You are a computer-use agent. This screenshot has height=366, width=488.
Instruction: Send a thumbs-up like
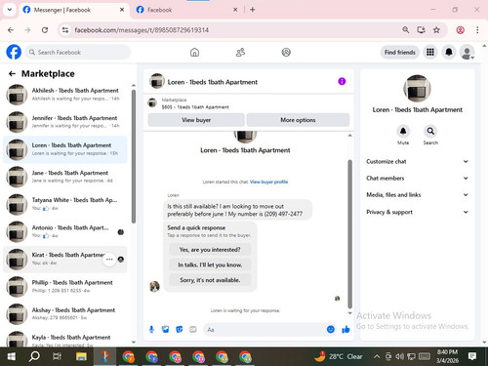[x=346, y=330]
